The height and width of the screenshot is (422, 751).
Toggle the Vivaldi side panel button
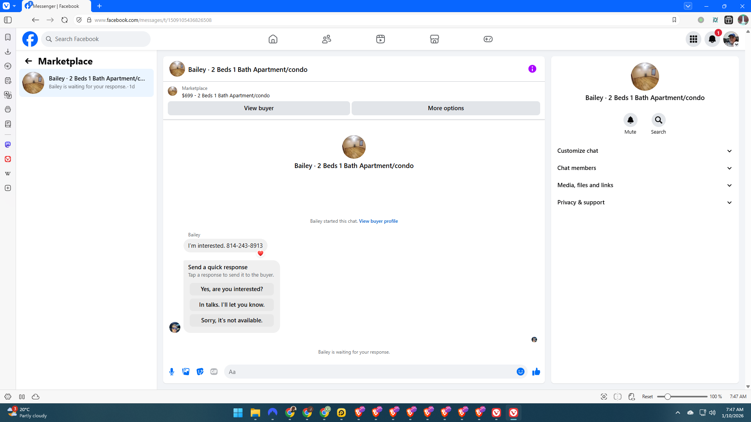[x=8, y=20]
